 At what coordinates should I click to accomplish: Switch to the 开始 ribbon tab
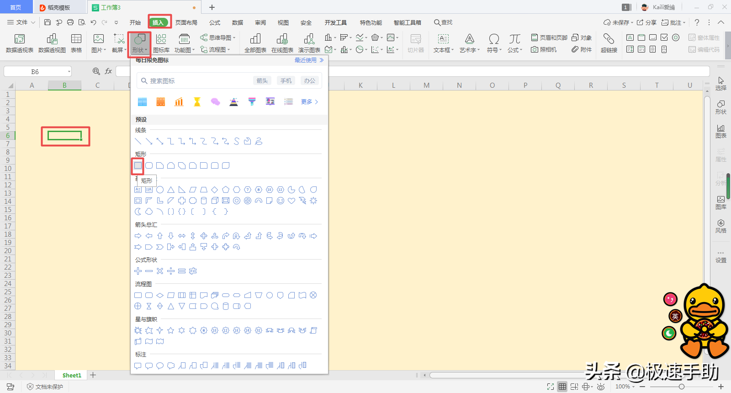135,22
